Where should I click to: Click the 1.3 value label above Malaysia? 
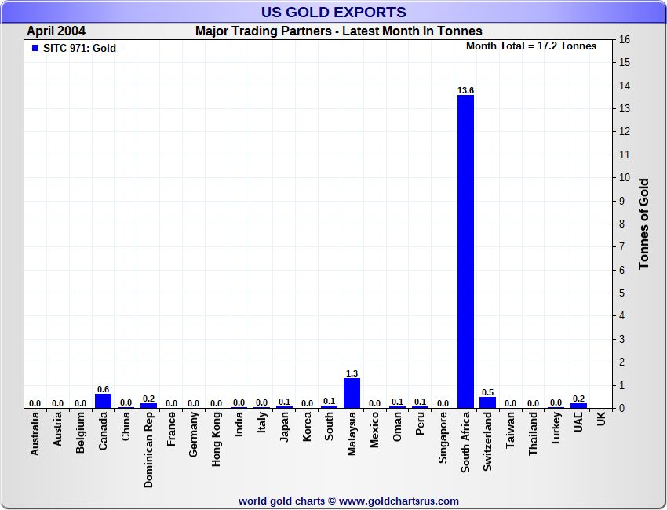[x=352, y=373]
